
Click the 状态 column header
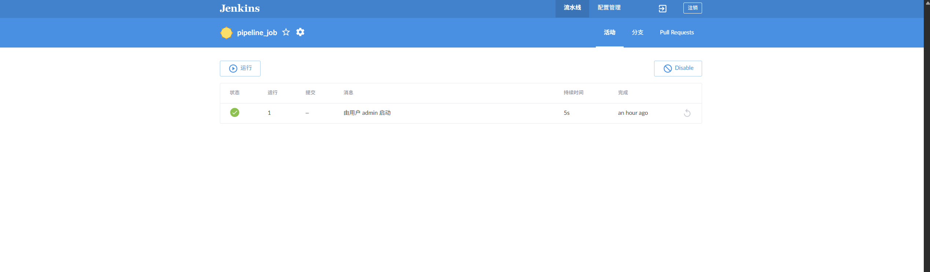(x=235, y=92)
